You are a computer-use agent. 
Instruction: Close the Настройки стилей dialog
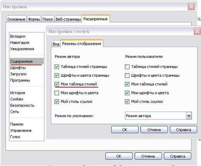click(x=197, y=31)
